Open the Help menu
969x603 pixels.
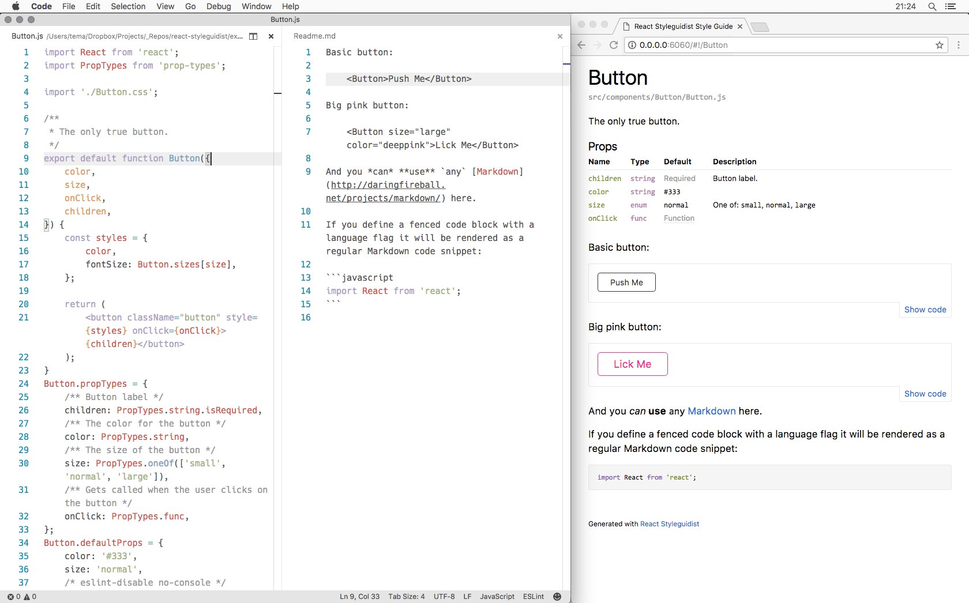[290, 6]
